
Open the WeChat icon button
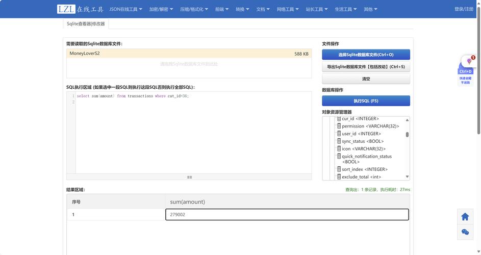(x=465, y=232)
